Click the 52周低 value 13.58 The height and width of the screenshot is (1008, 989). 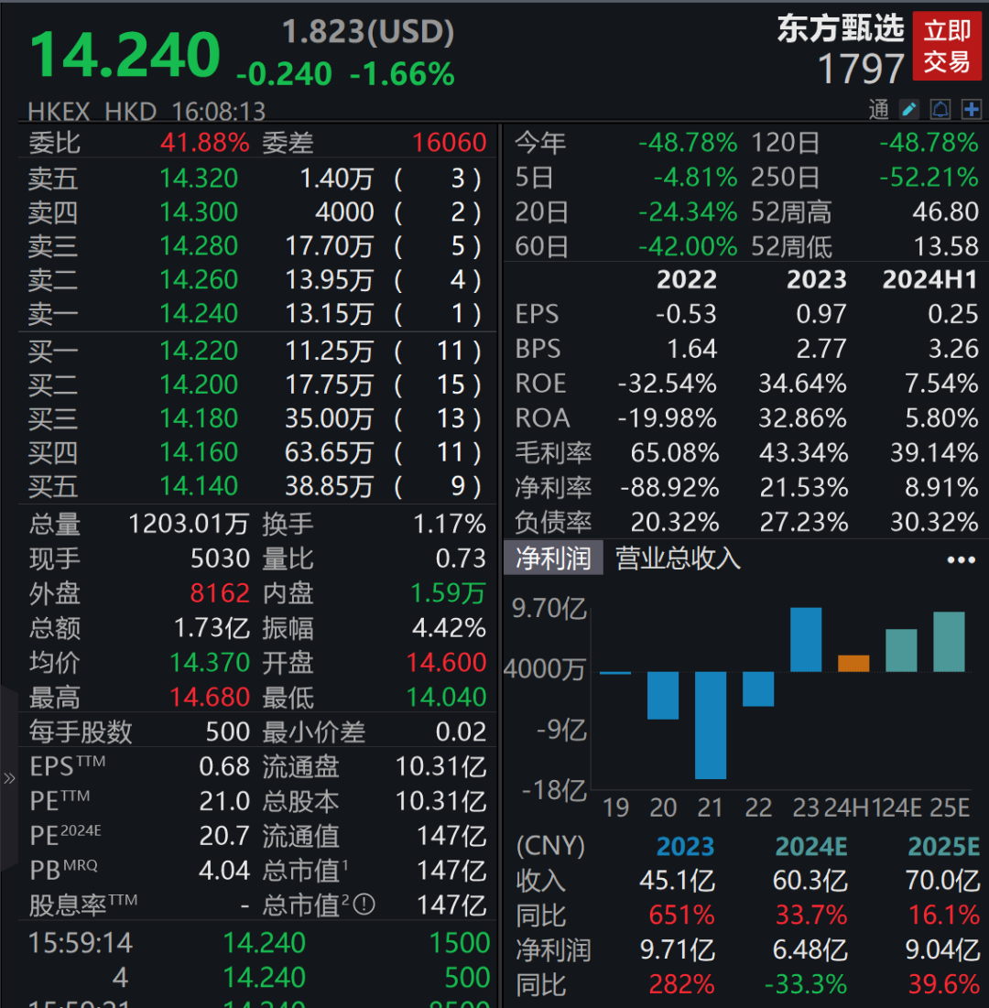point(946,246)
